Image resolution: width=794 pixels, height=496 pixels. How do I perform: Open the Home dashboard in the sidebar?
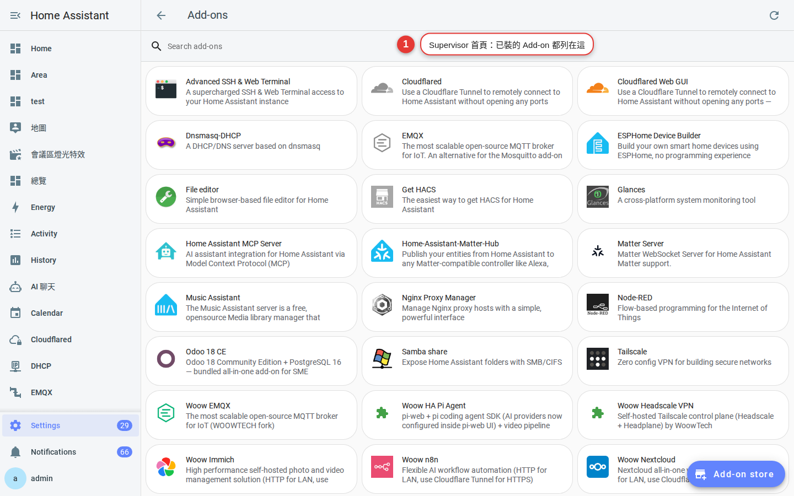71,48
